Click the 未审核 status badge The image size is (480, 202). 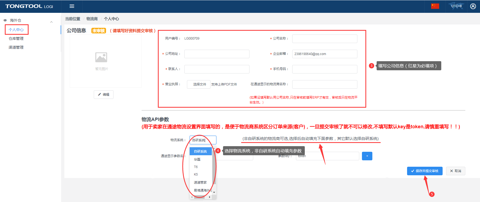[99, 31]
